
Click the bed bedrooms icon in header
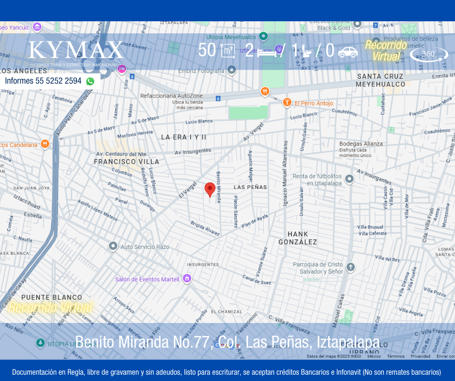pos(267,53)
